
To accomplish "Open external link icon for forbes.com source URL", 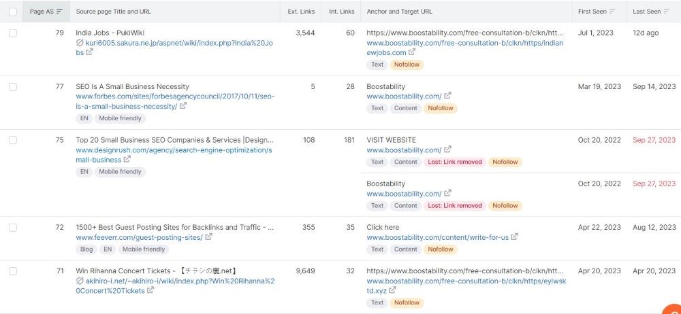I will 183,106.
